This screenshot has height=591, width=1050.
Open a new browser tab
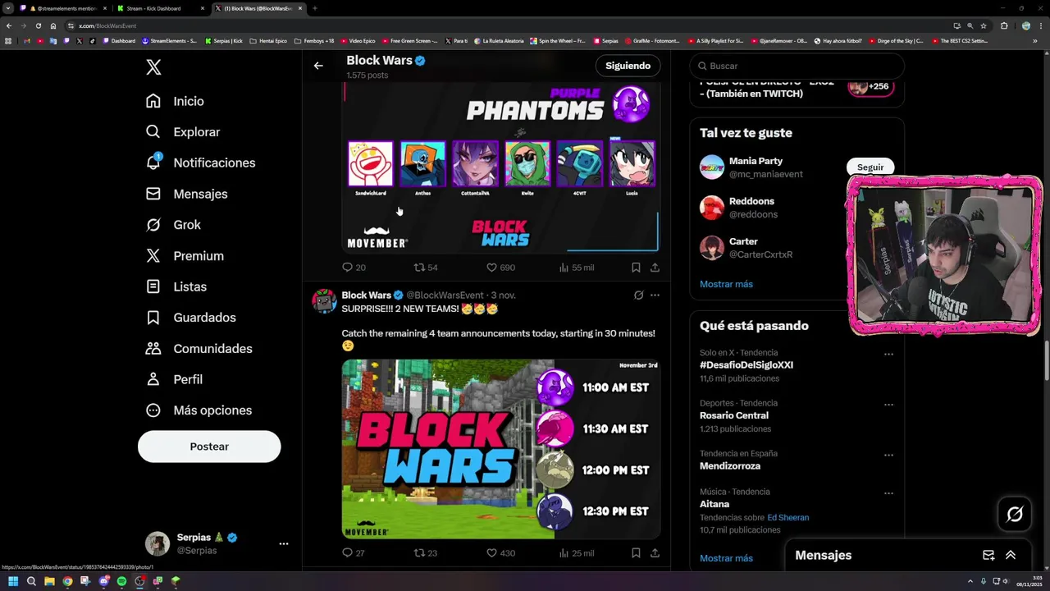(315, 8)
